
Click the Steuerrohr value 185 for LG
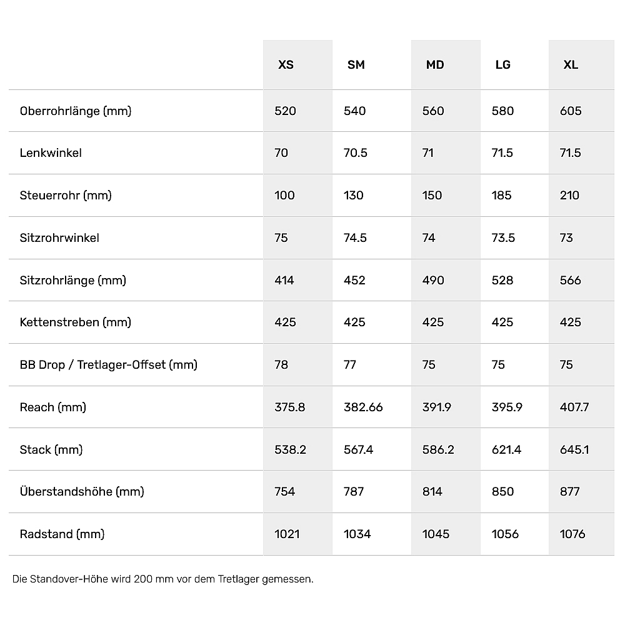[x=502, y=196]
